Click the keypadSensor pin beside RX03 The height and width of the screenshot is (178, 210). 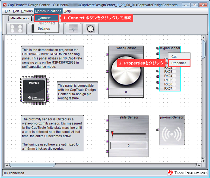tap(158, 71)
